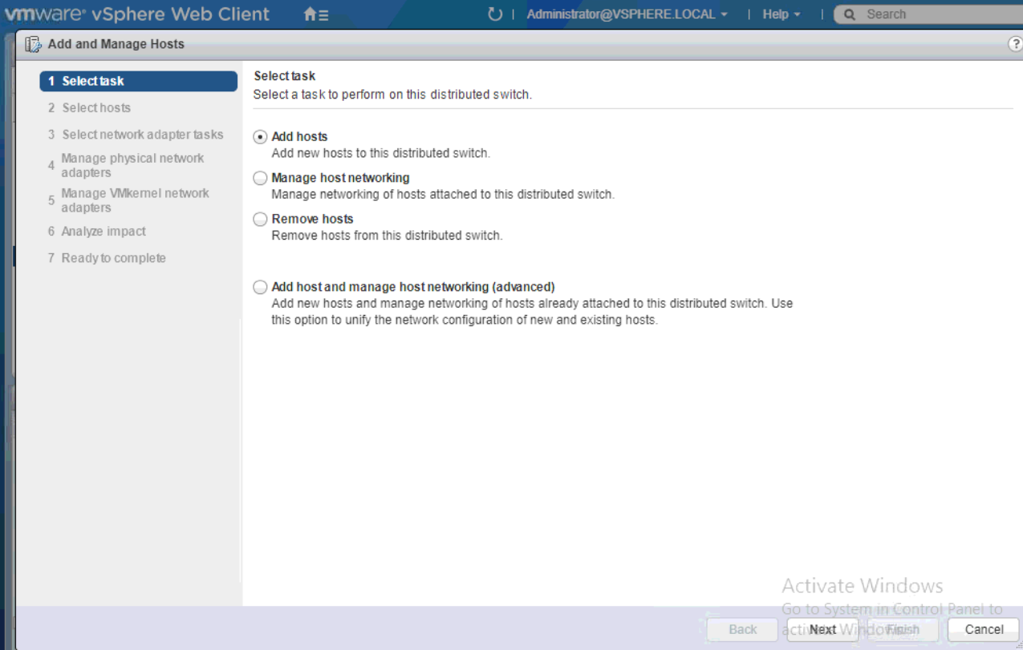Click the Add and Manage Hosts title icon

33,44
